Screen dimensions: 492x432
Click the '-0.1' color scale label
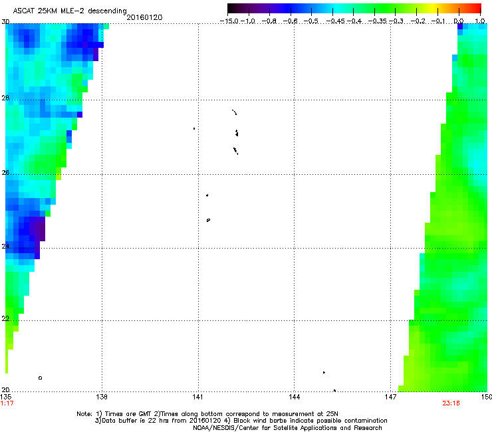[438, 21]
